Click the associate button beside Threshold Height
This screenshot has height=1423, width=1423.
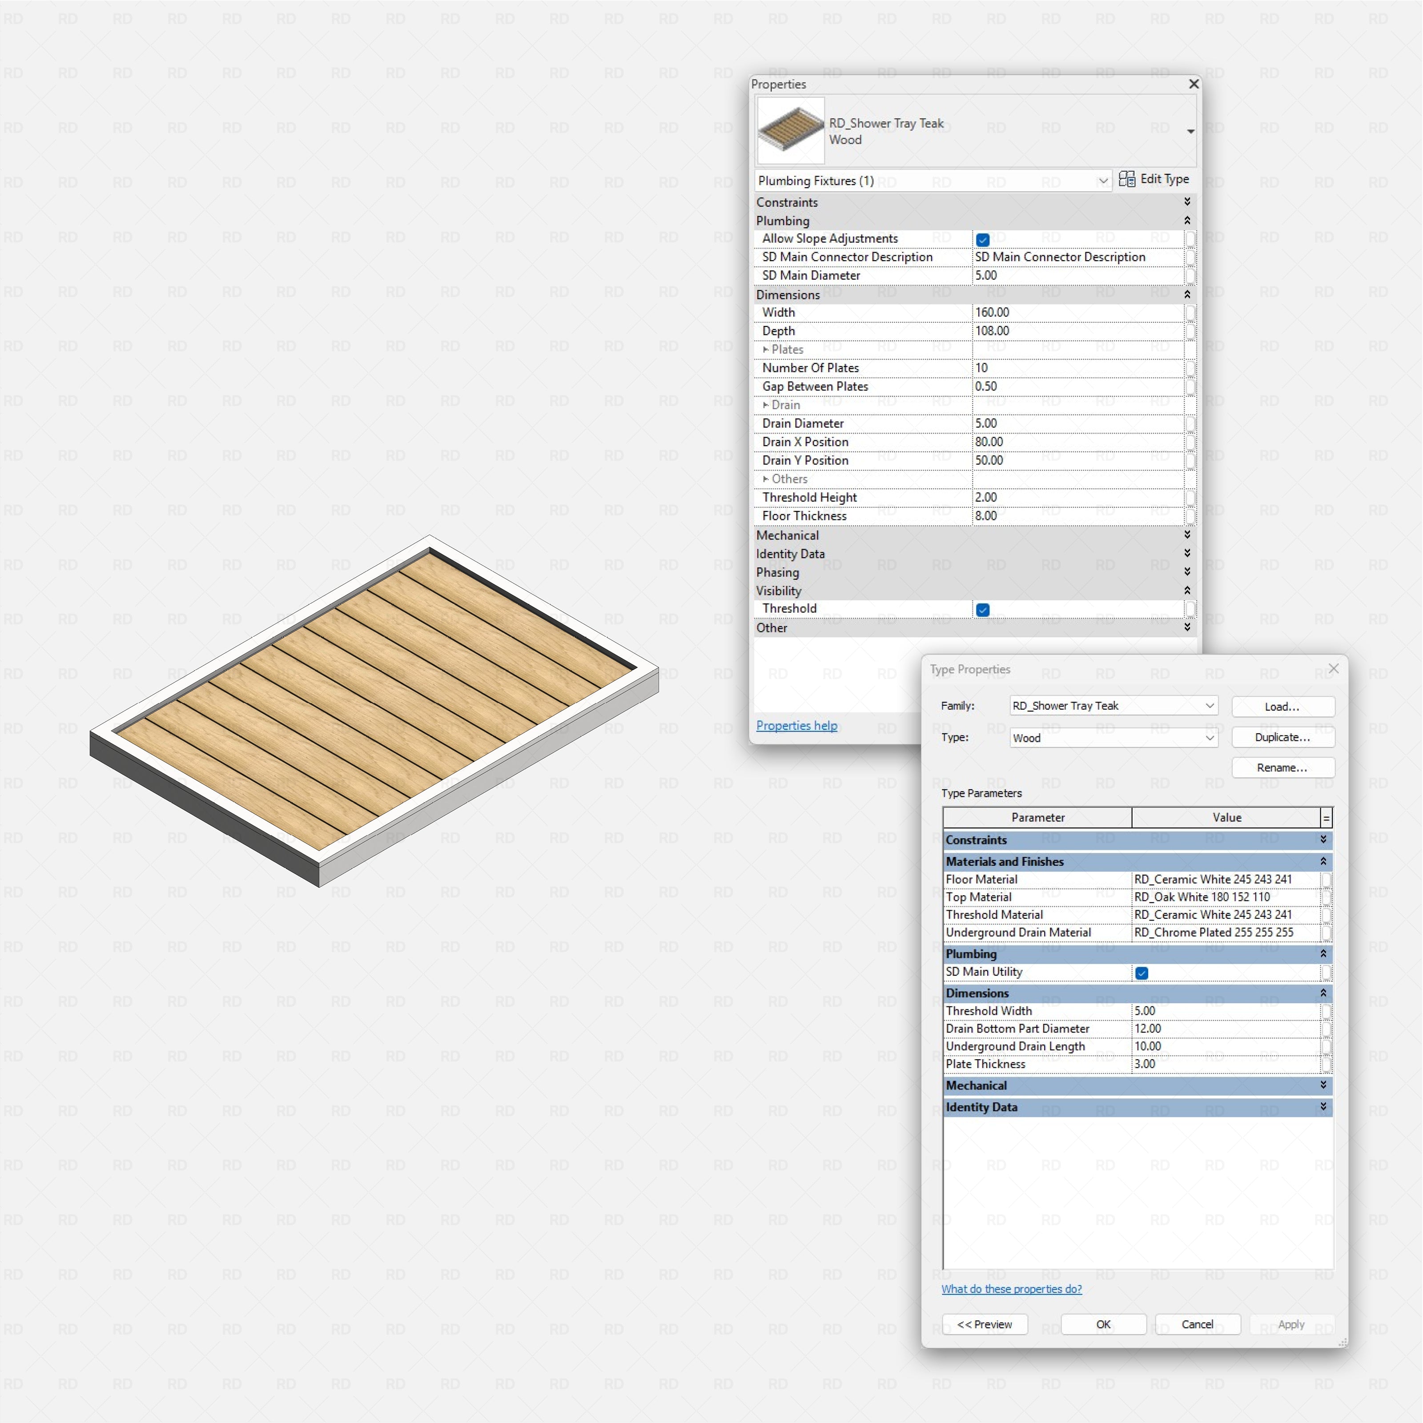[x=1190, y=497]
